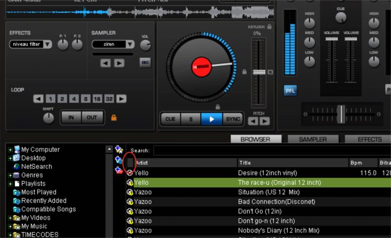Click the Search input field

pos(272,151)
